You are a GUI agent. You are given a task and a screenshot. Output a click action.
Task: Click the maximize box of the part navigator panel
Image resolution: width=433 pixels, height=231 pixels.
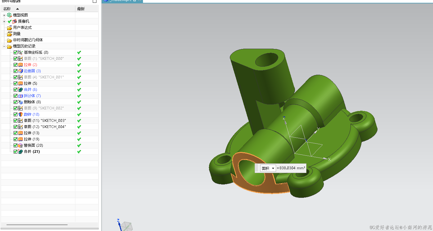(95, 1)
